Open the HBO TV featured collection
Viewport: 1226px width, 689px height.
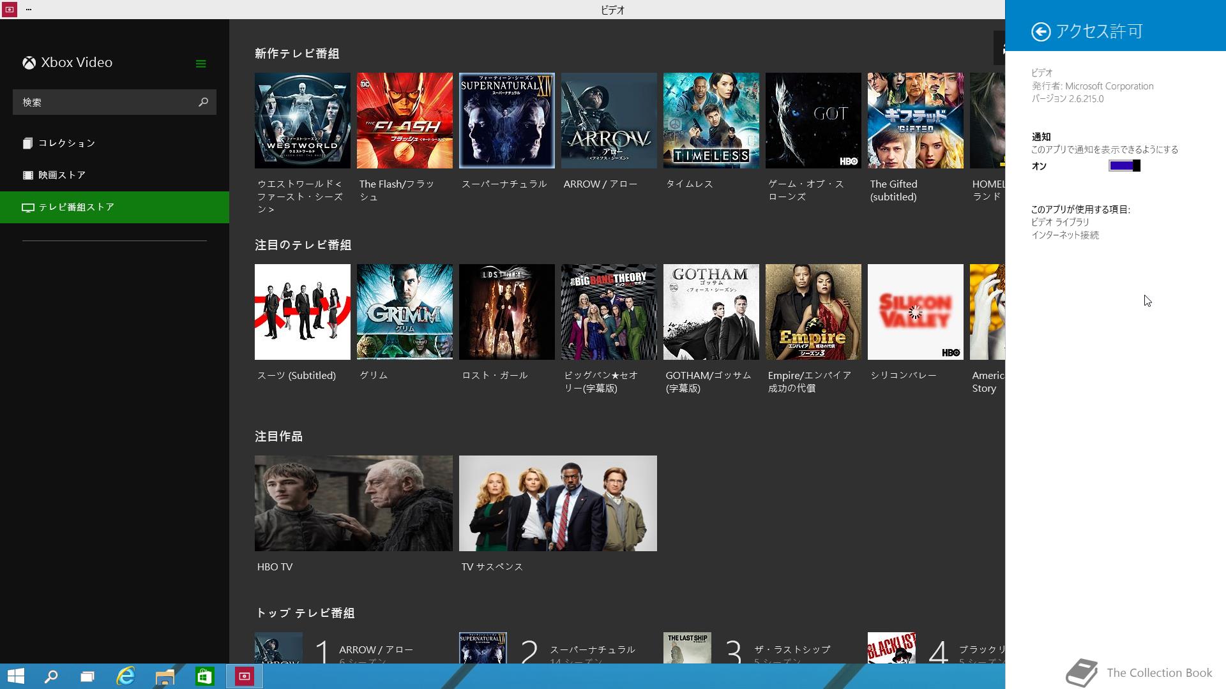[354, 503]
